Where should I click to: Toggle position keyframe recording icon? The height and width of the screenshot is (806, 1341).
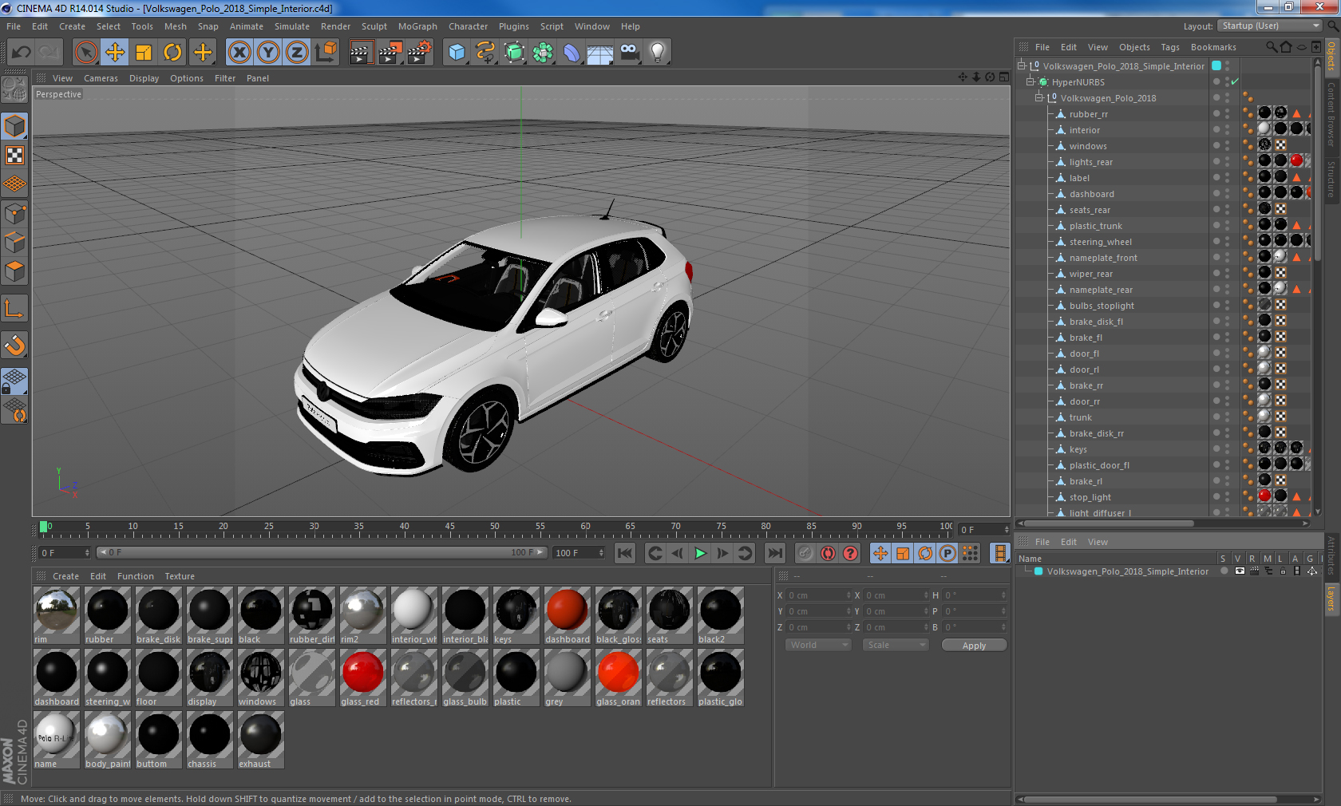pos(880,553)
